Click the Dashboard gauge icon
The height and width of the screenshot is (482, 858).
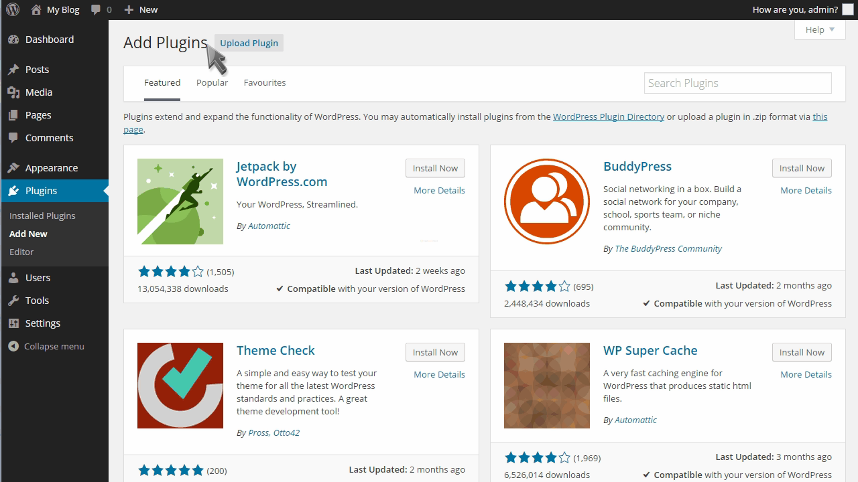click(13, 39)
